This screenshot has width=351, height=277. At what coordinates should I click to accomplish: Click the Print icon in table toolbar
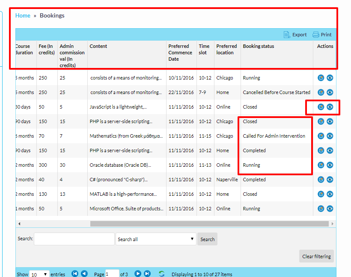[x=316, y=35]
